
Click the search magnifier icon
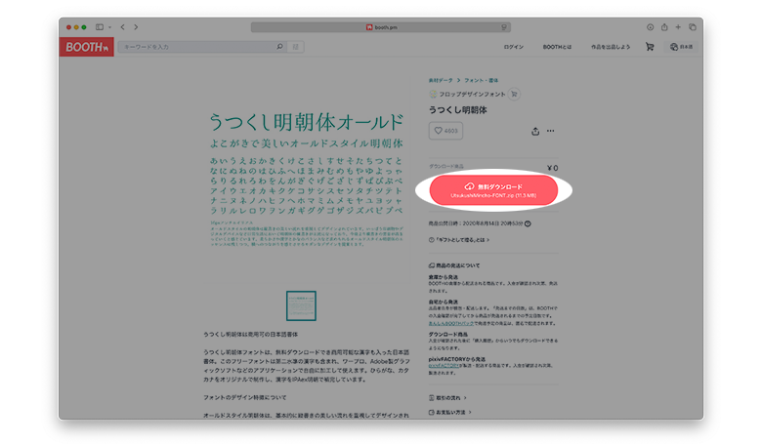tap(279, 47)
